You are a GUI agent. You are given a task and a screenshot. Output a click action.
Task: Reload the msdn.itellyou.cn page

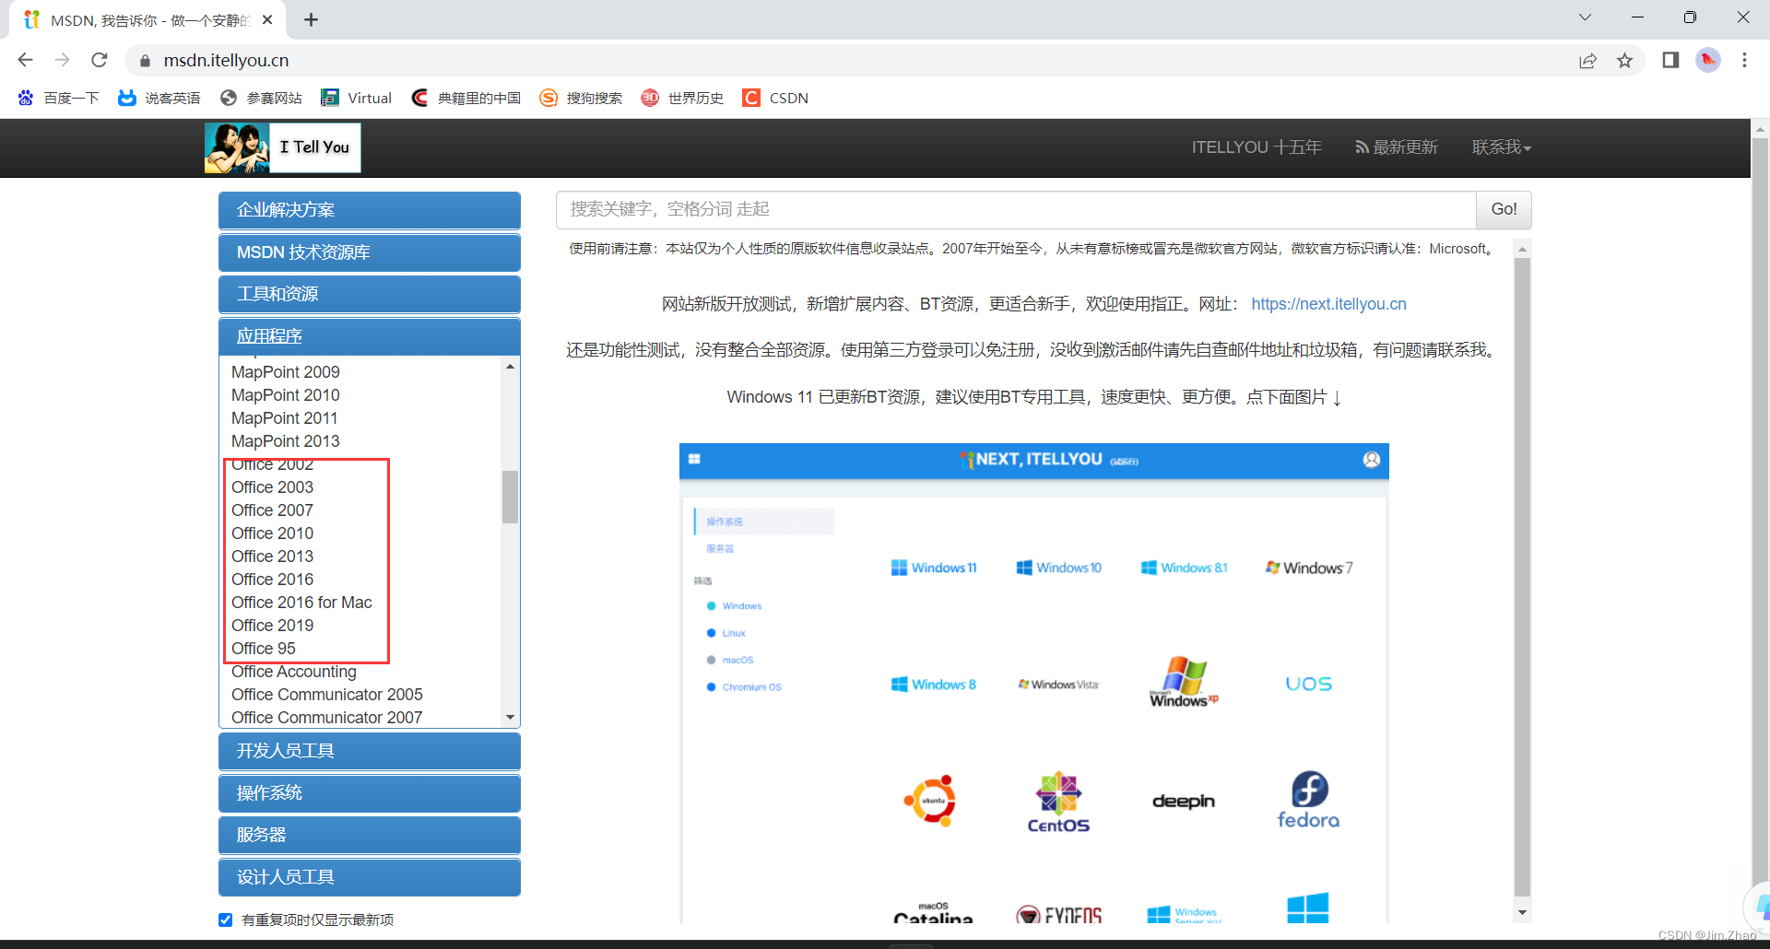click(x=100, y=60)
